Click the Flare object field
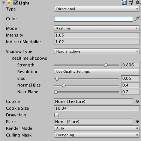141x141 pixels. (93, 122)
